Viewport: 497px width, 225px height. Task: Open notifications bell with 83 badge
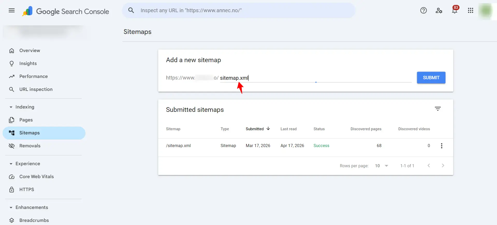pyautogui.click(x=455, y=10)
